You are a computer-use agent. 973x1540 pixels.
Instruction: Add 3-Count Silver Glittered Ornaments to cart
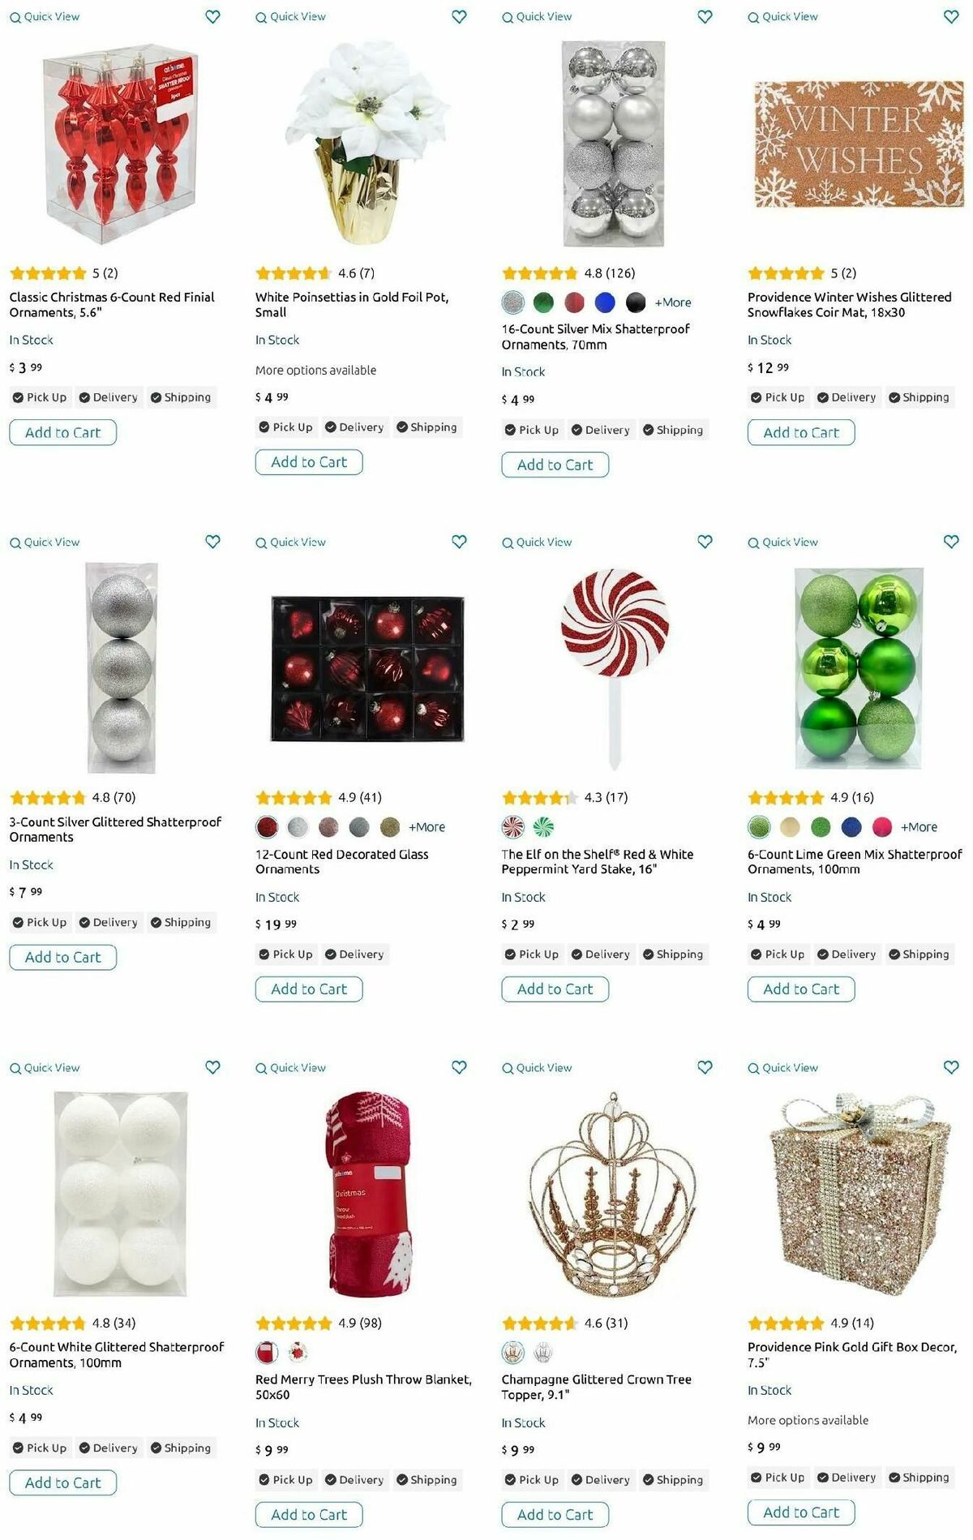(63, 957)
